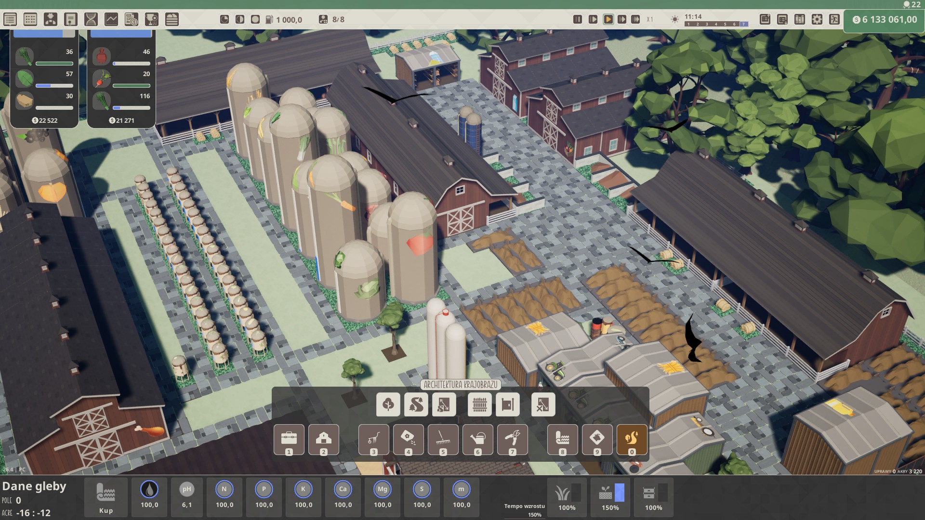Screen dimensions: 925x520
Task: Open the trophy achievements panel
Action: pyautogui.click(x=151, y=19)
